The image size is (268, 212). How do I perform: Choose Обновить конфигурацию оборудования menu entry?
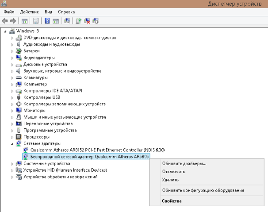point(203,190)
